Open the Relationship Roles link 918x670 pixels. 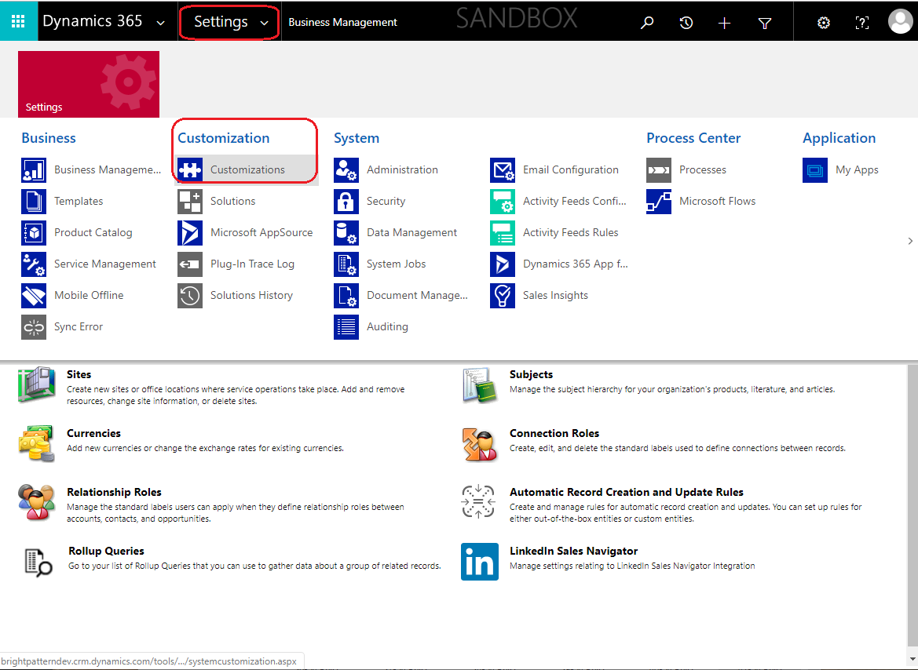click(114, 492)
